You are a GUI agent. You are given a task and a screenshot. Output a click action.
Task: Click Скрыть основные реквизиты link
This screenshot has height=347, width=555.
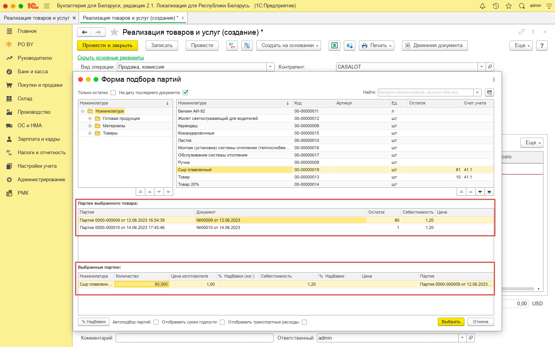tap(111, 57)
